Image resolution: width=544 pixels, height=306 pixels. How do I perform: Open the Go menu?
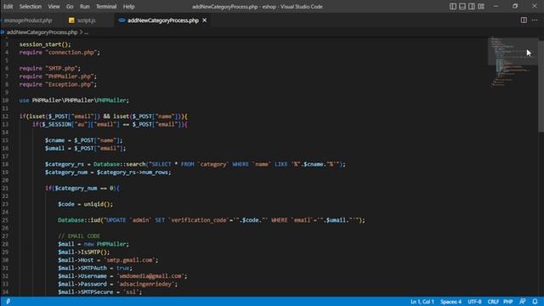(x=70, y=7)
